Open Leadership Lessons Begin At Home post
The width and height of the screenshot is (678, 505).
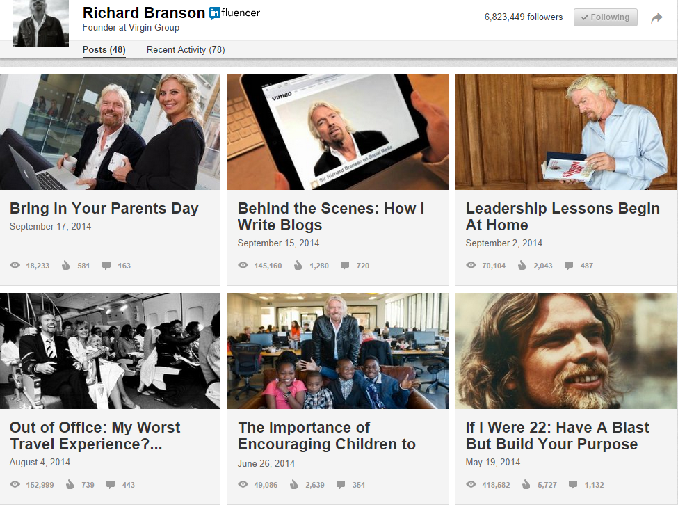(x=563, y=216)
